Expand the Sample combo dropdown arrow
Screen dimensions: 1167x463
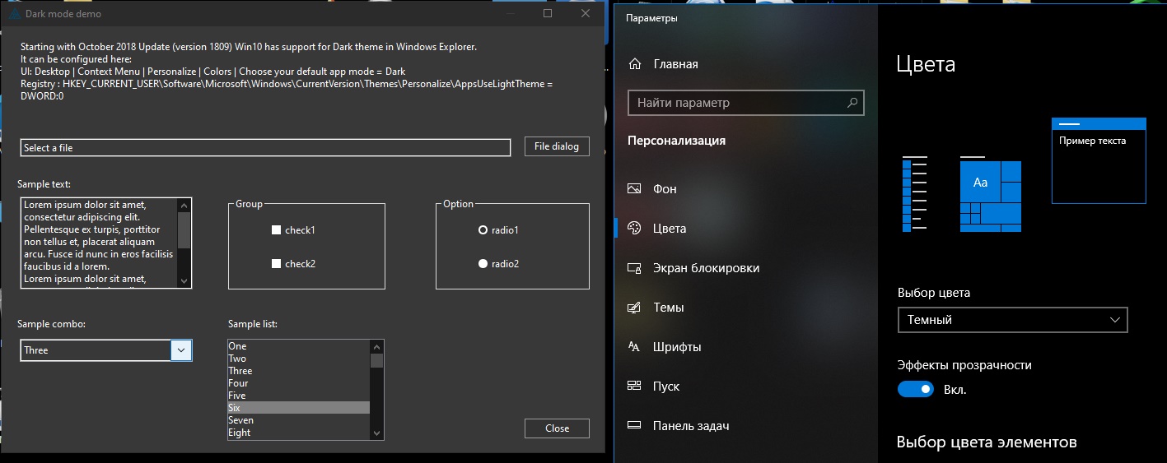pyautogui.click(x=181, y=350)
